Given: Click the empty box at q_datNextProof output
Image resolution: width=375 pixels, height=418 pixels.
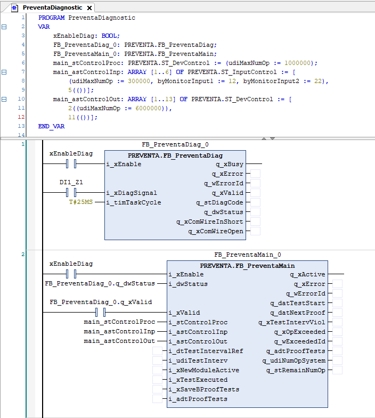Looking at the screenshot, I should [x=337, y=313].
